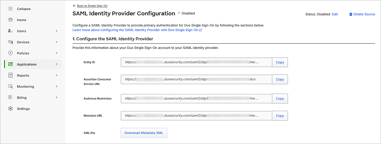Image resolution: width=381 pixels, height=144 pixels.
Task: Click the Assertion Consumer Service URL field
Action: [196, 79]
